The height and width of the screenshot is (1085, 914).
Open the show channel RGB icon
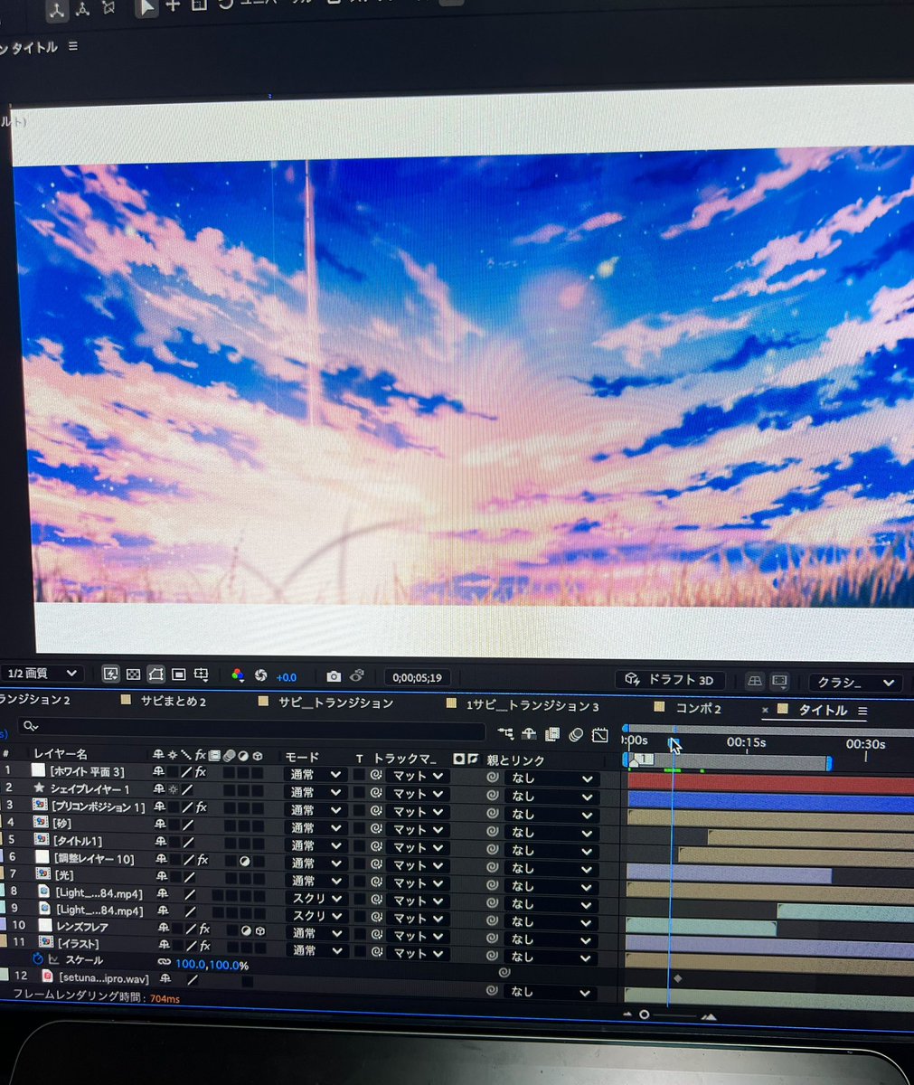[x=238, y=675]
